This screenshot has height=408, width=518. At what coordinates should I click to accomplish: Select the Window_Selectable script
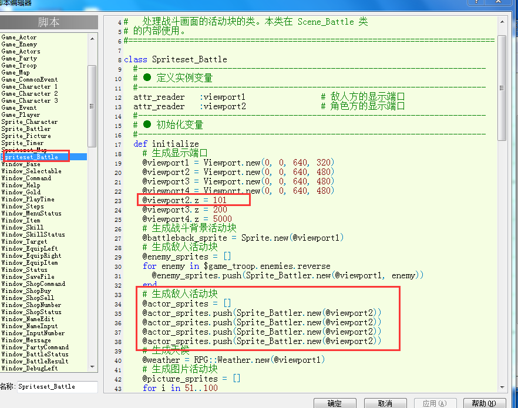pos(31,171)
